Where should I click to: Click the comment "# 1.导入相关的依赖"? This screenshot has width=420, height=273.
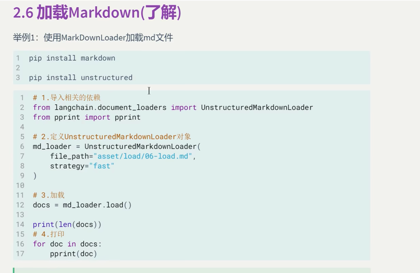(67, 98)
